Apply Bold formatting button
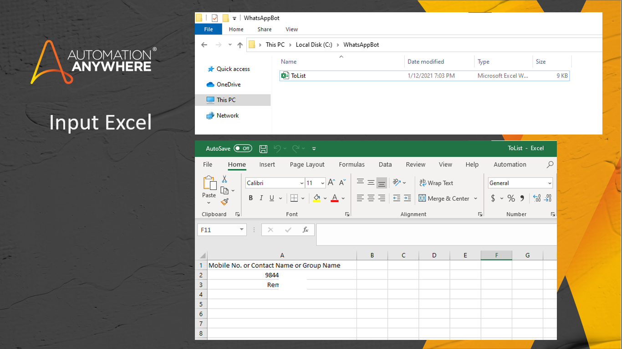622x349 pixels. click(250, 198)
